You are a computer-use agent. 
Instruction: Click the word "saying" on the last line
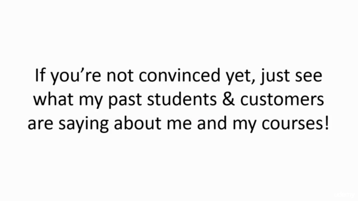pyautogui.click(x=83, y=125)
